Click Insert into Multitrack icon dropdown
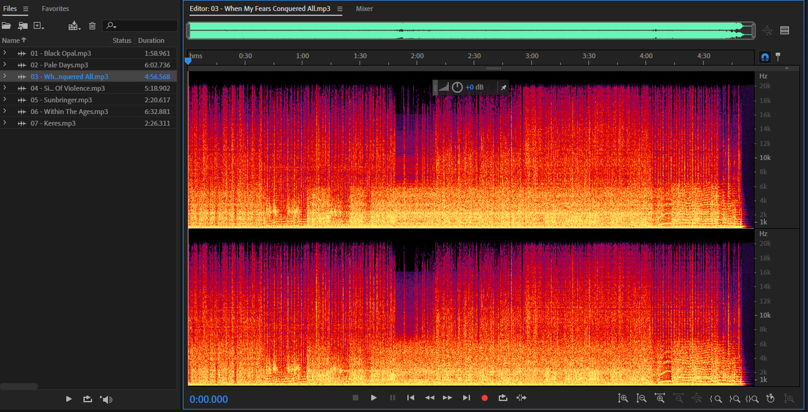 click(75, 26)
